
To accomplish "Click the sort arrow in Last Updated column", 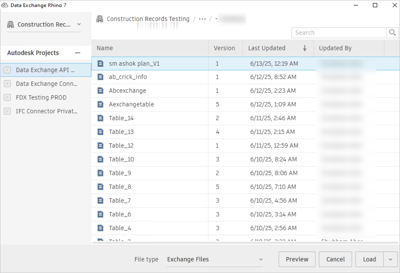I will tap(304, 48).
